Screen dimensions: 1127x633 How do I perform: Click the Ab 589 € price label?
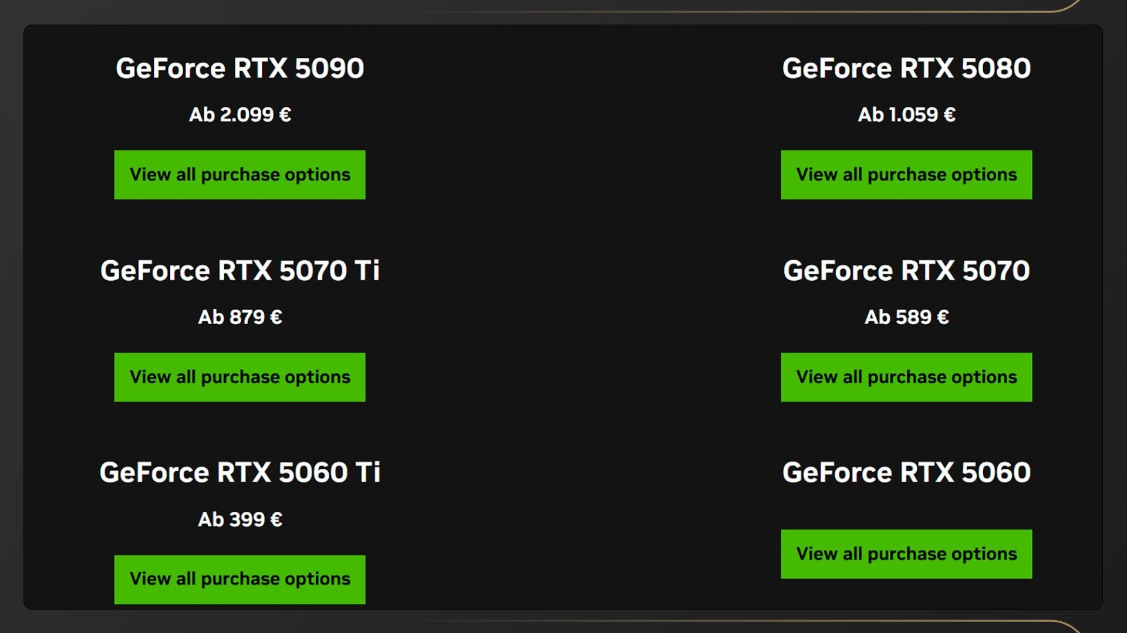[x=906, y=317]
